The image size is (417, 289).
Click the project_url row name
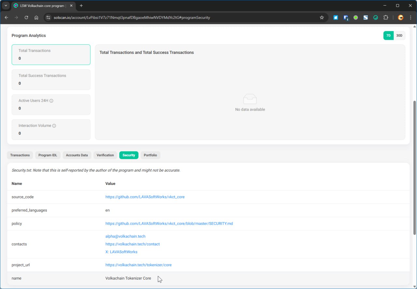tap(21, 265)
